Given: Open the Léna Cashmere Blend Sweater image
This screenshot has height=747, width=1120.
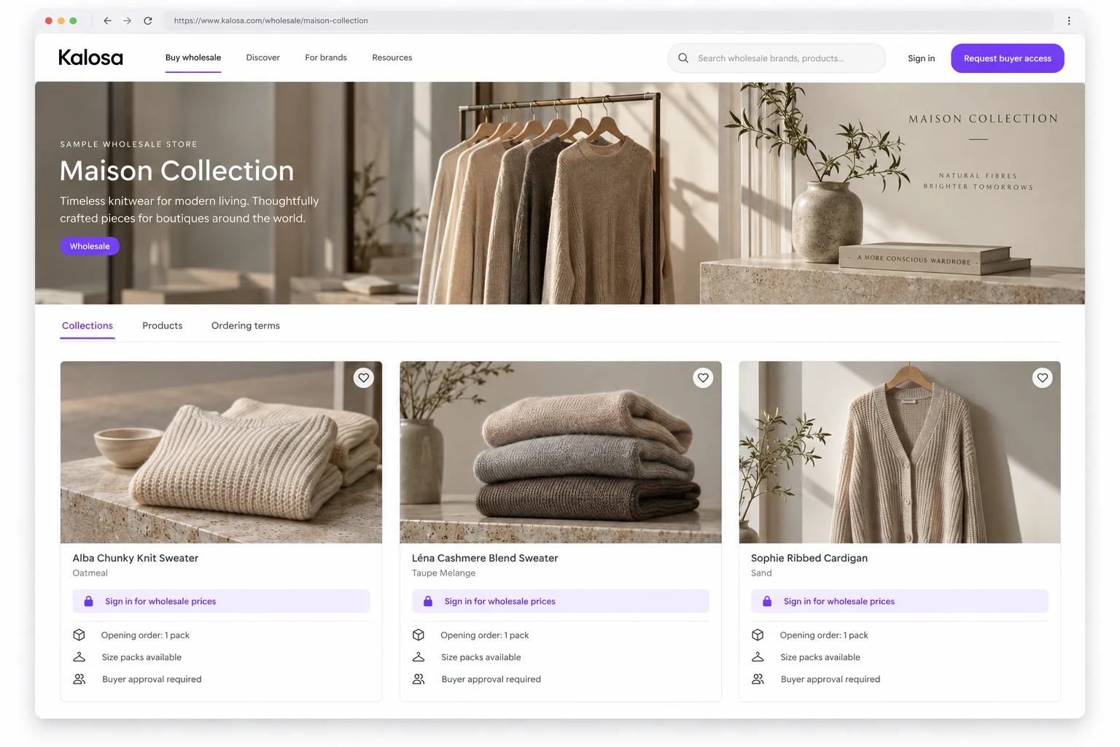Looking at the screenshot, I should (x=561, y=452).
